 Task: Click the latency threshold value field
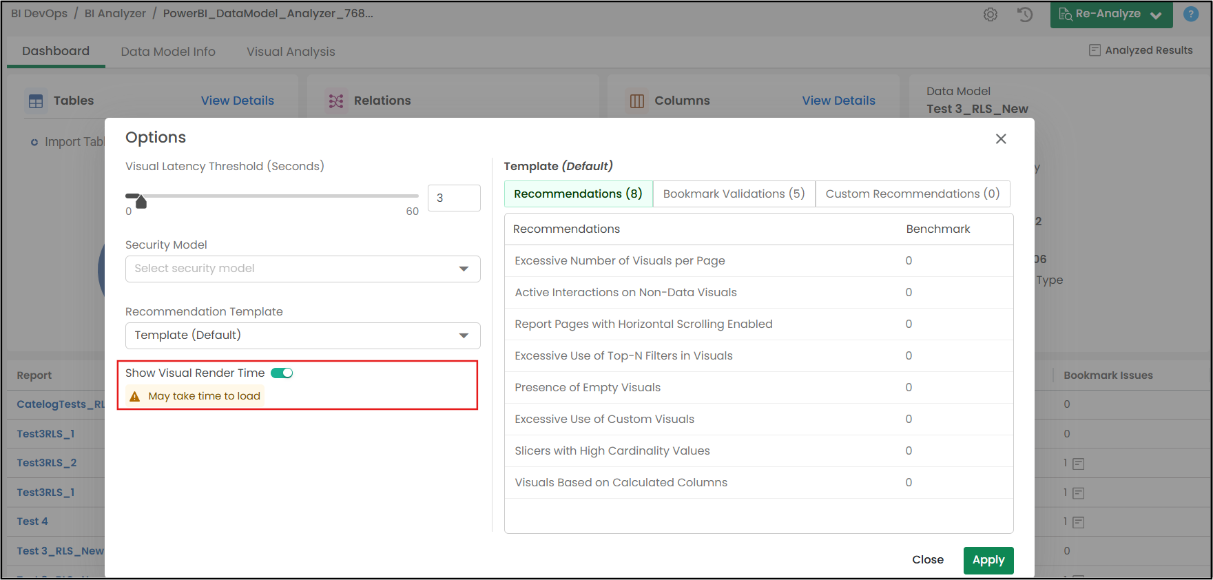pyautogui.click(x=454, y=198)
